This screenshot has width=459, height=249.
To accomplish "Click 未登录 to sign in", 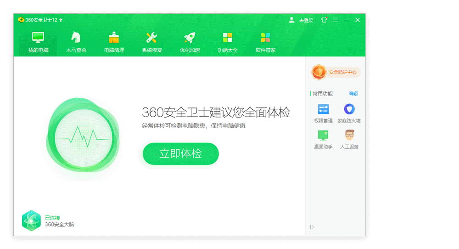I will click(306, 20).
